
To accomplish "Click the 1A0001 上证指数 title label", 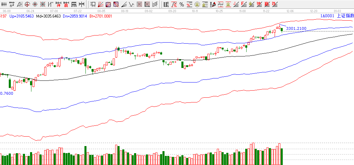I will pos(336,16).
